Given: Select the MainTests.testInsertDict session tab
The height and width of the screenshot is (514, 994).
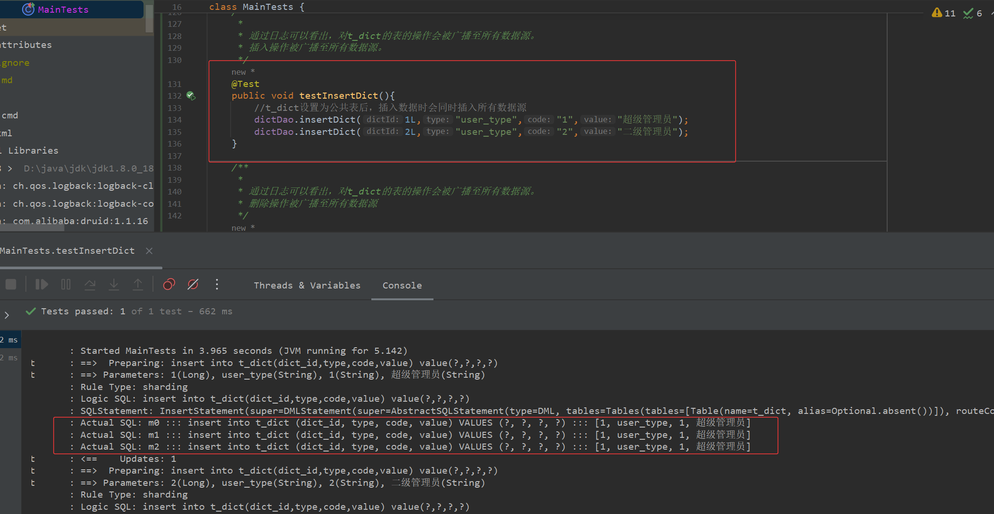Looking at the screenshot, I should 67,251.
